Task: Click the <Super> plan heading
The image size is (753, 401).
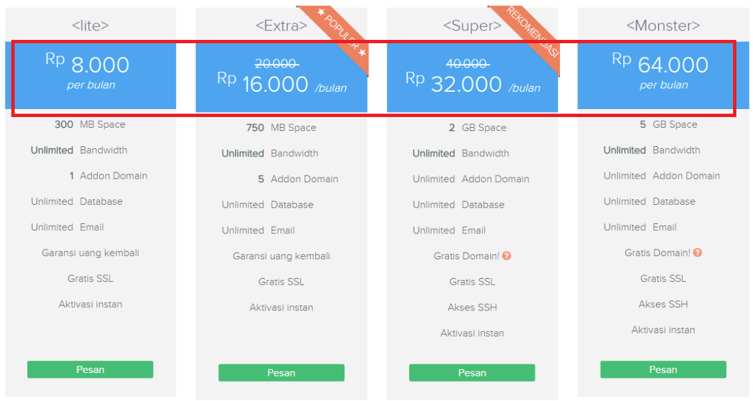Action: (x=472, y=26)
